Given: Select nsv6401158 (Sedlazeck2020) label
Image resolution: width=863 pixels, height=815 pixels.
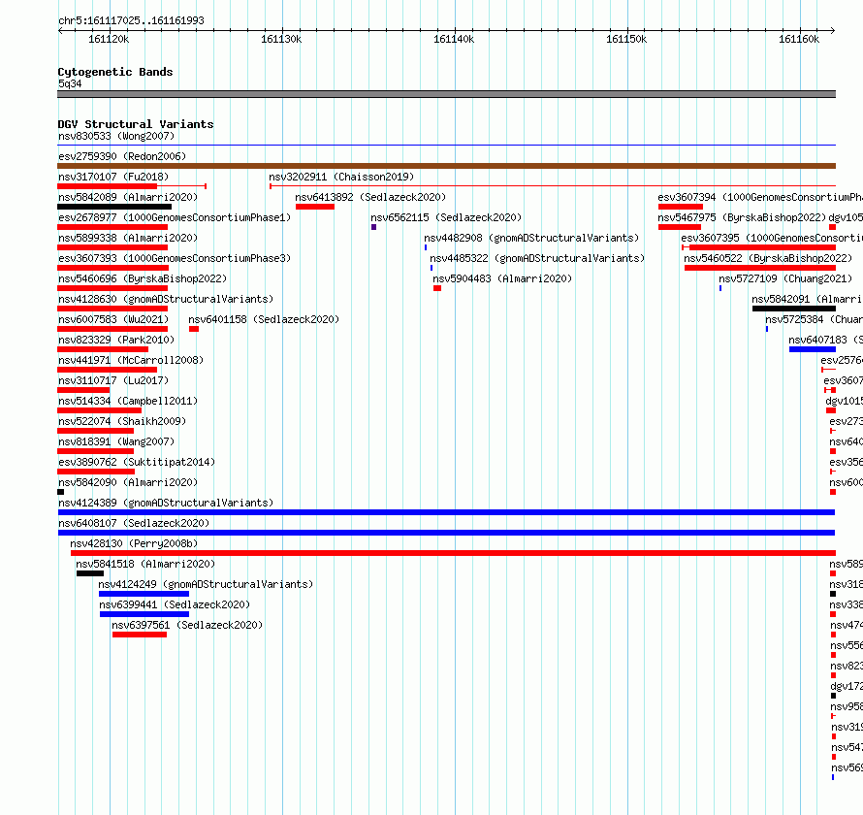Looking at the screenshot, I should (x=264, y=319).
